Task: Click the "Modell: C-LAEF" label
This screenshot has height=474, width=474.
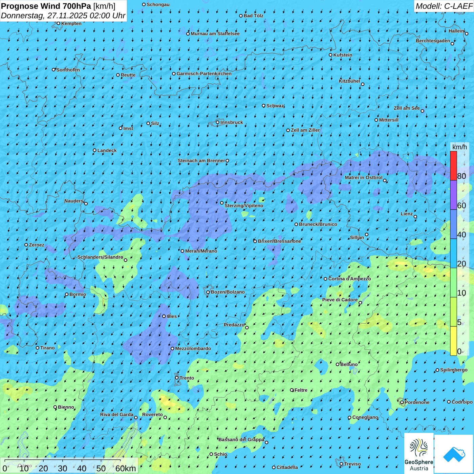Action: [444, 6]
